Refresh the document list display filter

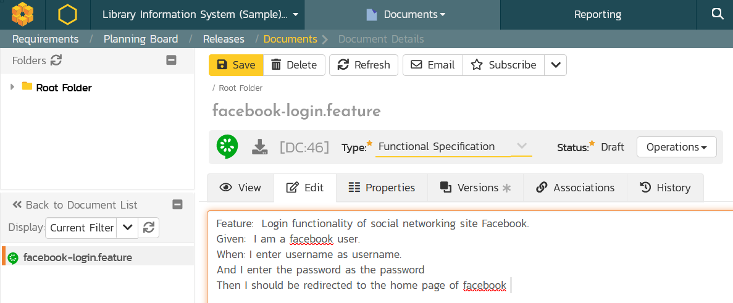(x=148, y=228)
